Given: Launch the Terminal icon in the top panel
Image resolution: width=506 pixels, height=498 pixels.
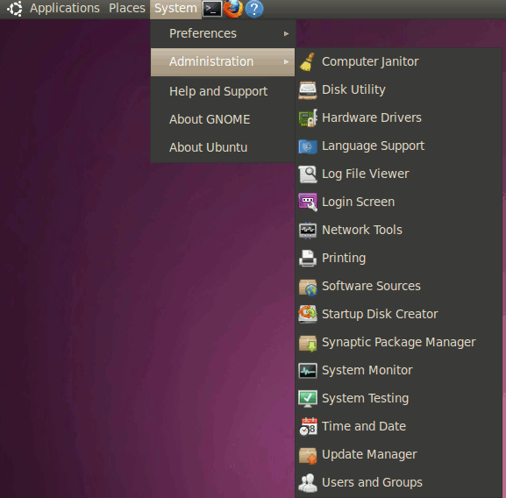Looking at the screenshot, I should pyautogui.click(x=212, y=9).
